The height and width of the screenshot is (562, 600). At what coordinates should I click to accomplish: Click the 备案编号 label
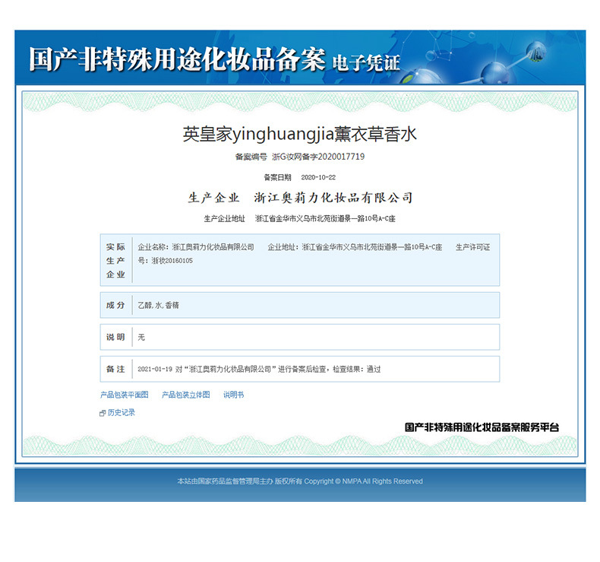pos(251,157)
